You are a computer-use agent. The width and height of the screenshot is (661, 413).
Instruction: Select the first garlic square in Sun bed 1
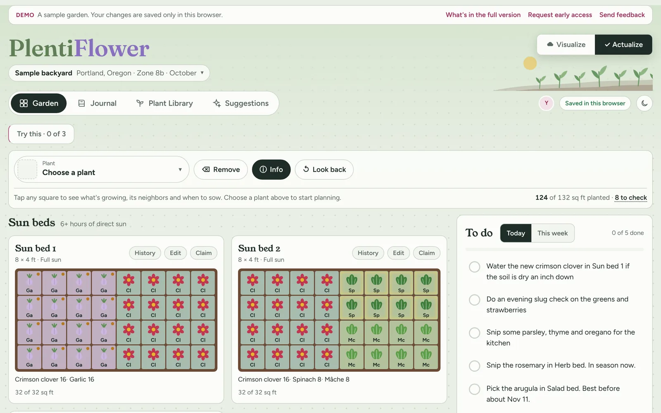tap(29, 283)
